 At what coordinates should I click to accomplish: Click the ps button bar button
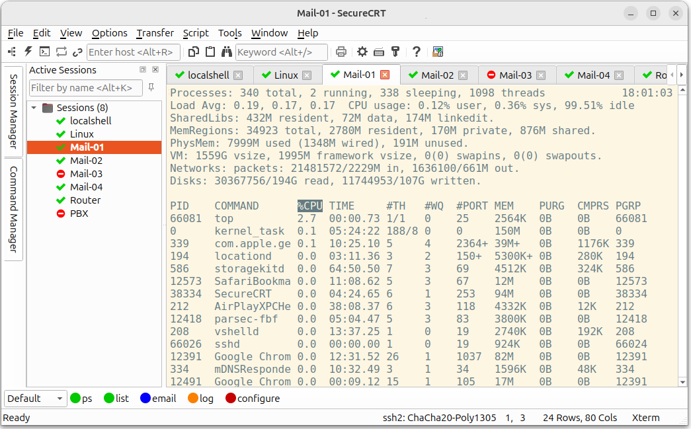coord(81,399)
